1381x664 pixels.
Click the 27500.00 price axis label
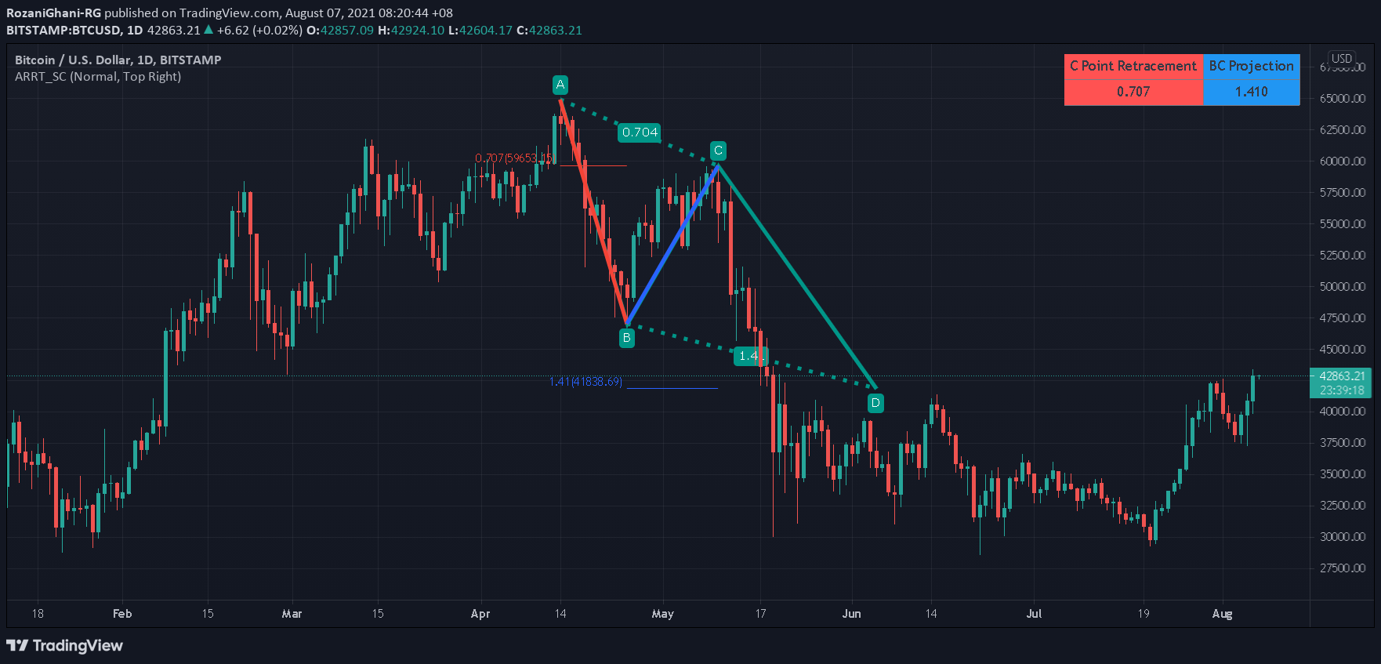tap(1343, 568)
